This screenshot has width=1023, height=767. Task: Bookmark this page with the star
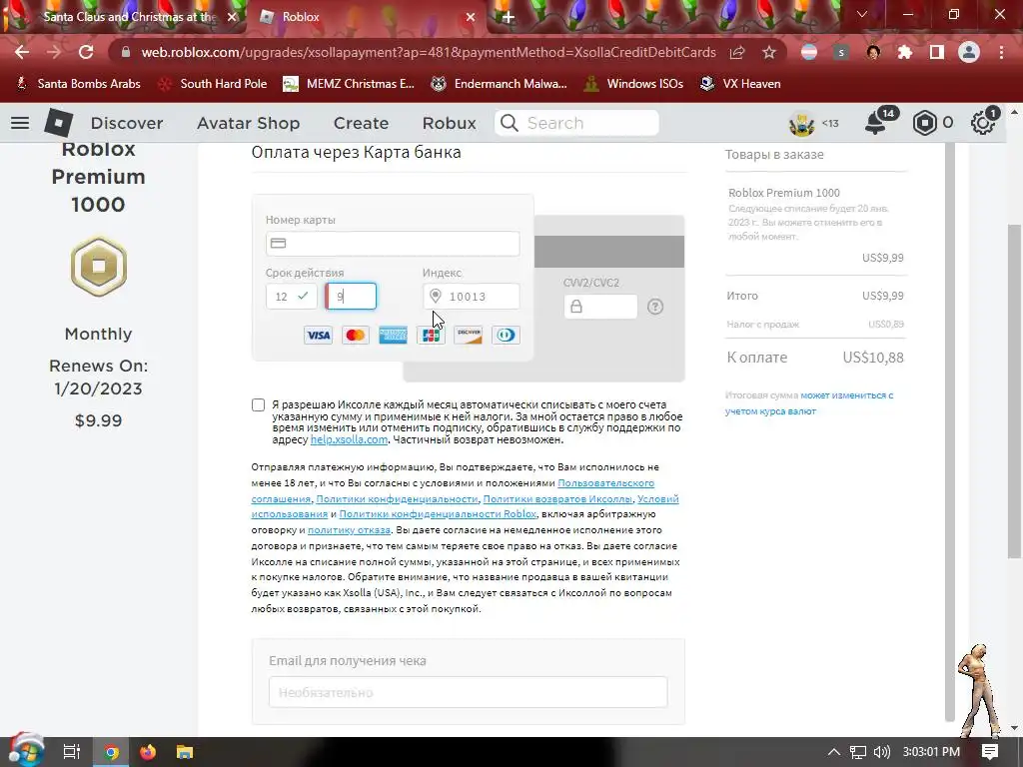click(769, 52)
